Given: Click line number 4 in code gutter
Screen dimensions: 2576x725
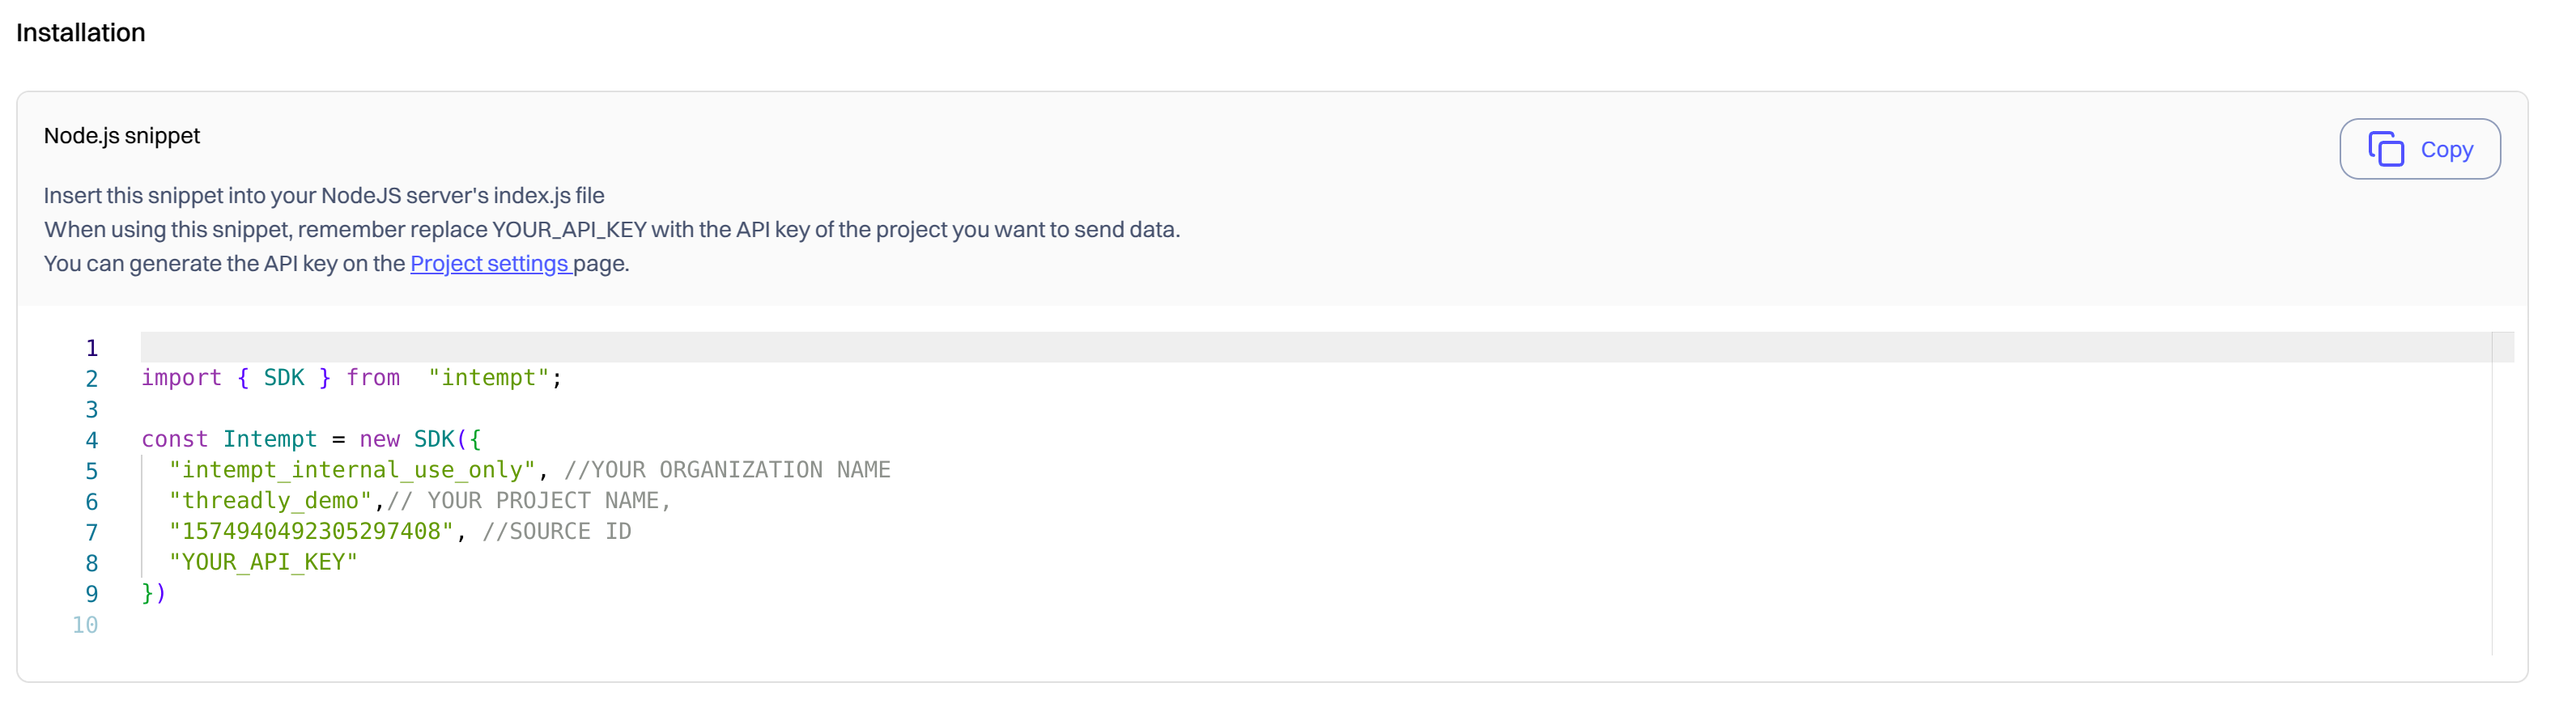Looking at the screenshot, I should pos(91,440).
